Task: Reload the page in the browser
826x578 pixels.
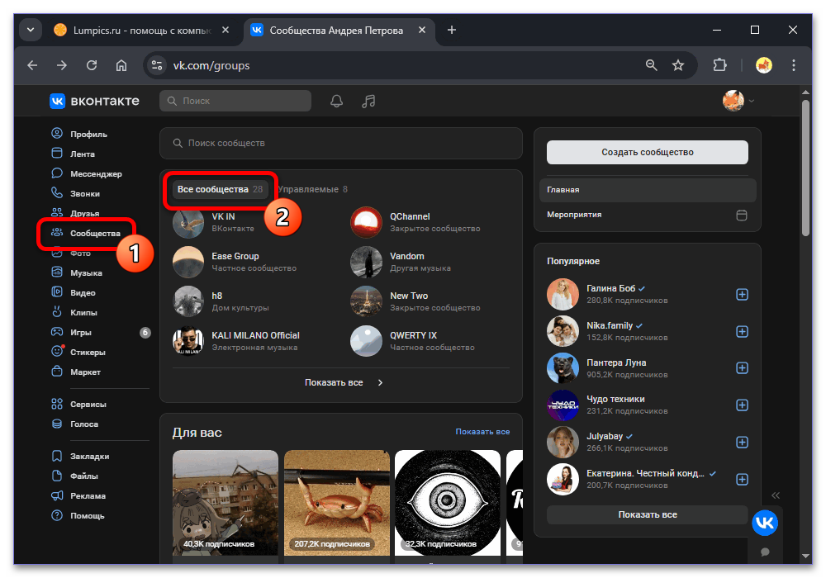Action: 92,65
